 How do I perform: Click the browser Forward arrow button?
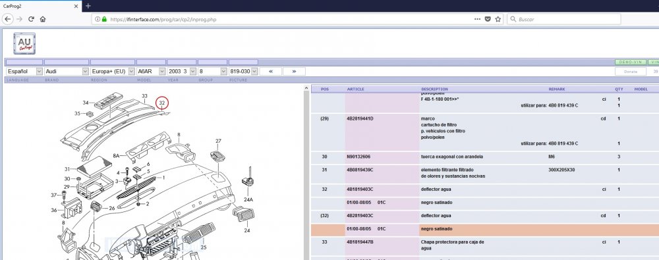[x=19, y=19]
